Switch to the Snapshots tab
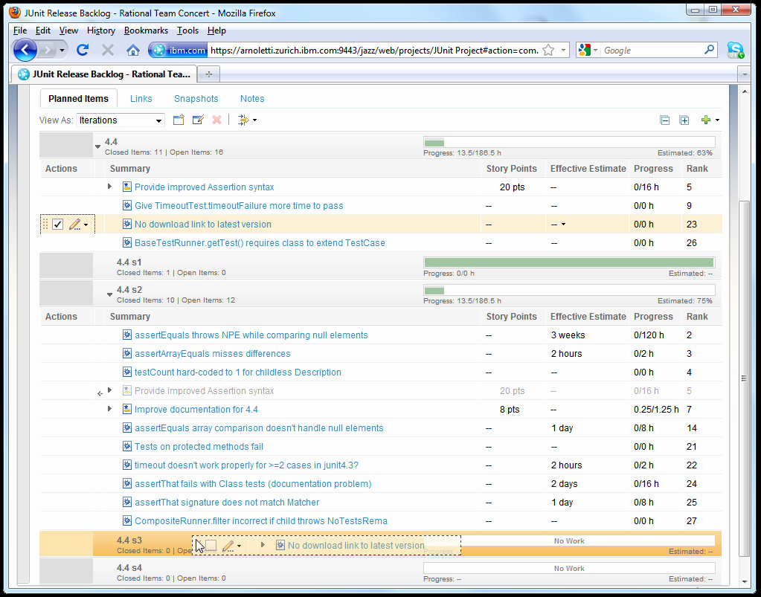The height and width of the screenshot is (597, 761). [196, 98]
